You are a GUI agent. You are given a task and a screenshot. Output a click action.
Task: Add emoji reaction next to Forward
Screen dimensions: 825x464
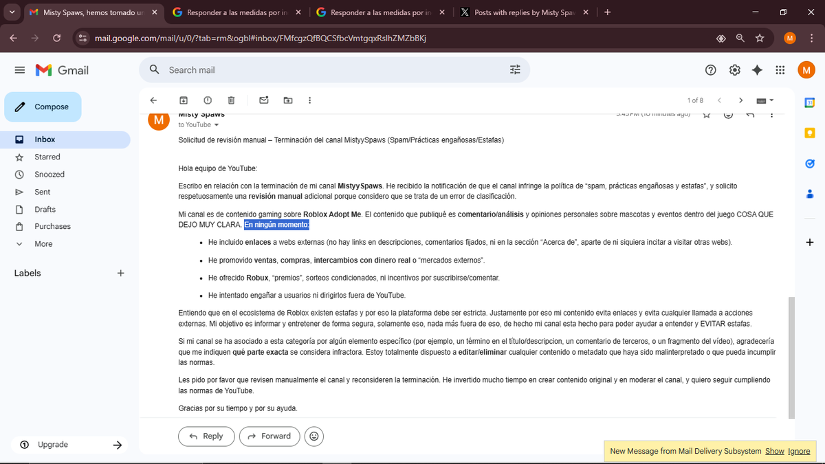point(314,436)
